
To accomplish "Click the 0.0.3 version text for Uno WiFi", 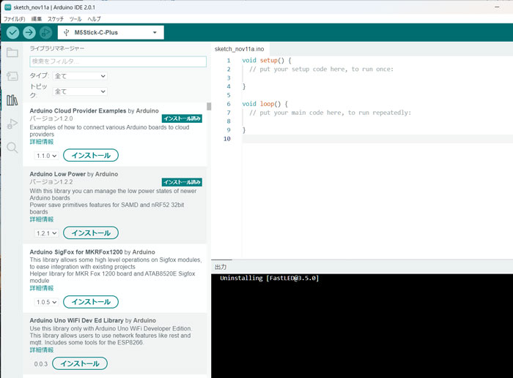I will coord(41,364).
